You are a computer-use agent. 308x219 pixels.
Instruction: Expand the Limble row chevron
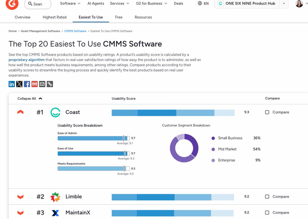[x=20, y=197]
